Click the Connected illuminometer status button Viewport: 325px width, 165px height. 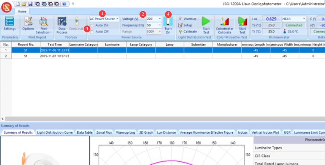294,25
